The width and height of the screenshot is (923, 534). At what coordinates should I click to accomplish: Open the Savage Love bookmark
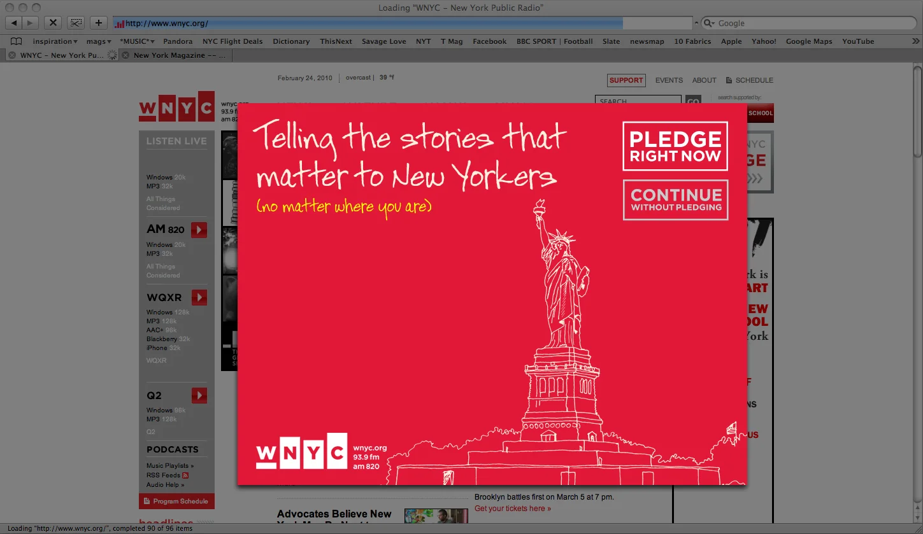coord(384,41)
